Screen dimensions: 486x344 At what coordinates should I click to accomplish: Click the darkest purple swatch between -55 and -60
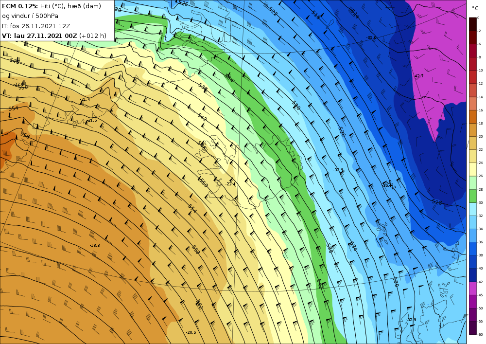click(x=473, y=328)
